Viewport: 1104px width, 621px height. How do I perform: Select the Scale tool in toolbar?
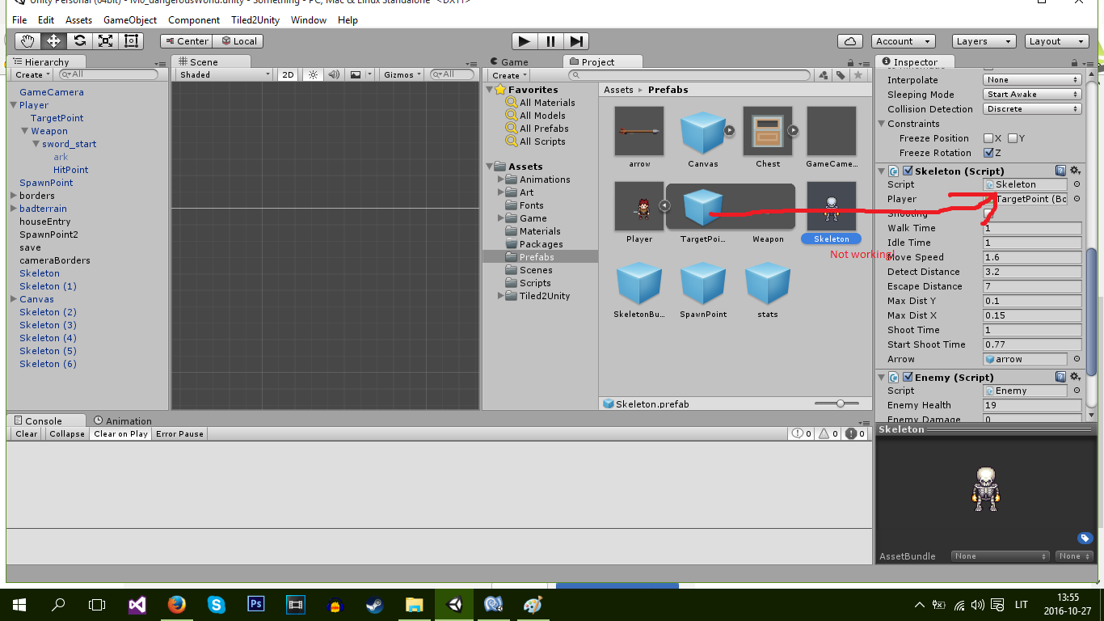105,41
